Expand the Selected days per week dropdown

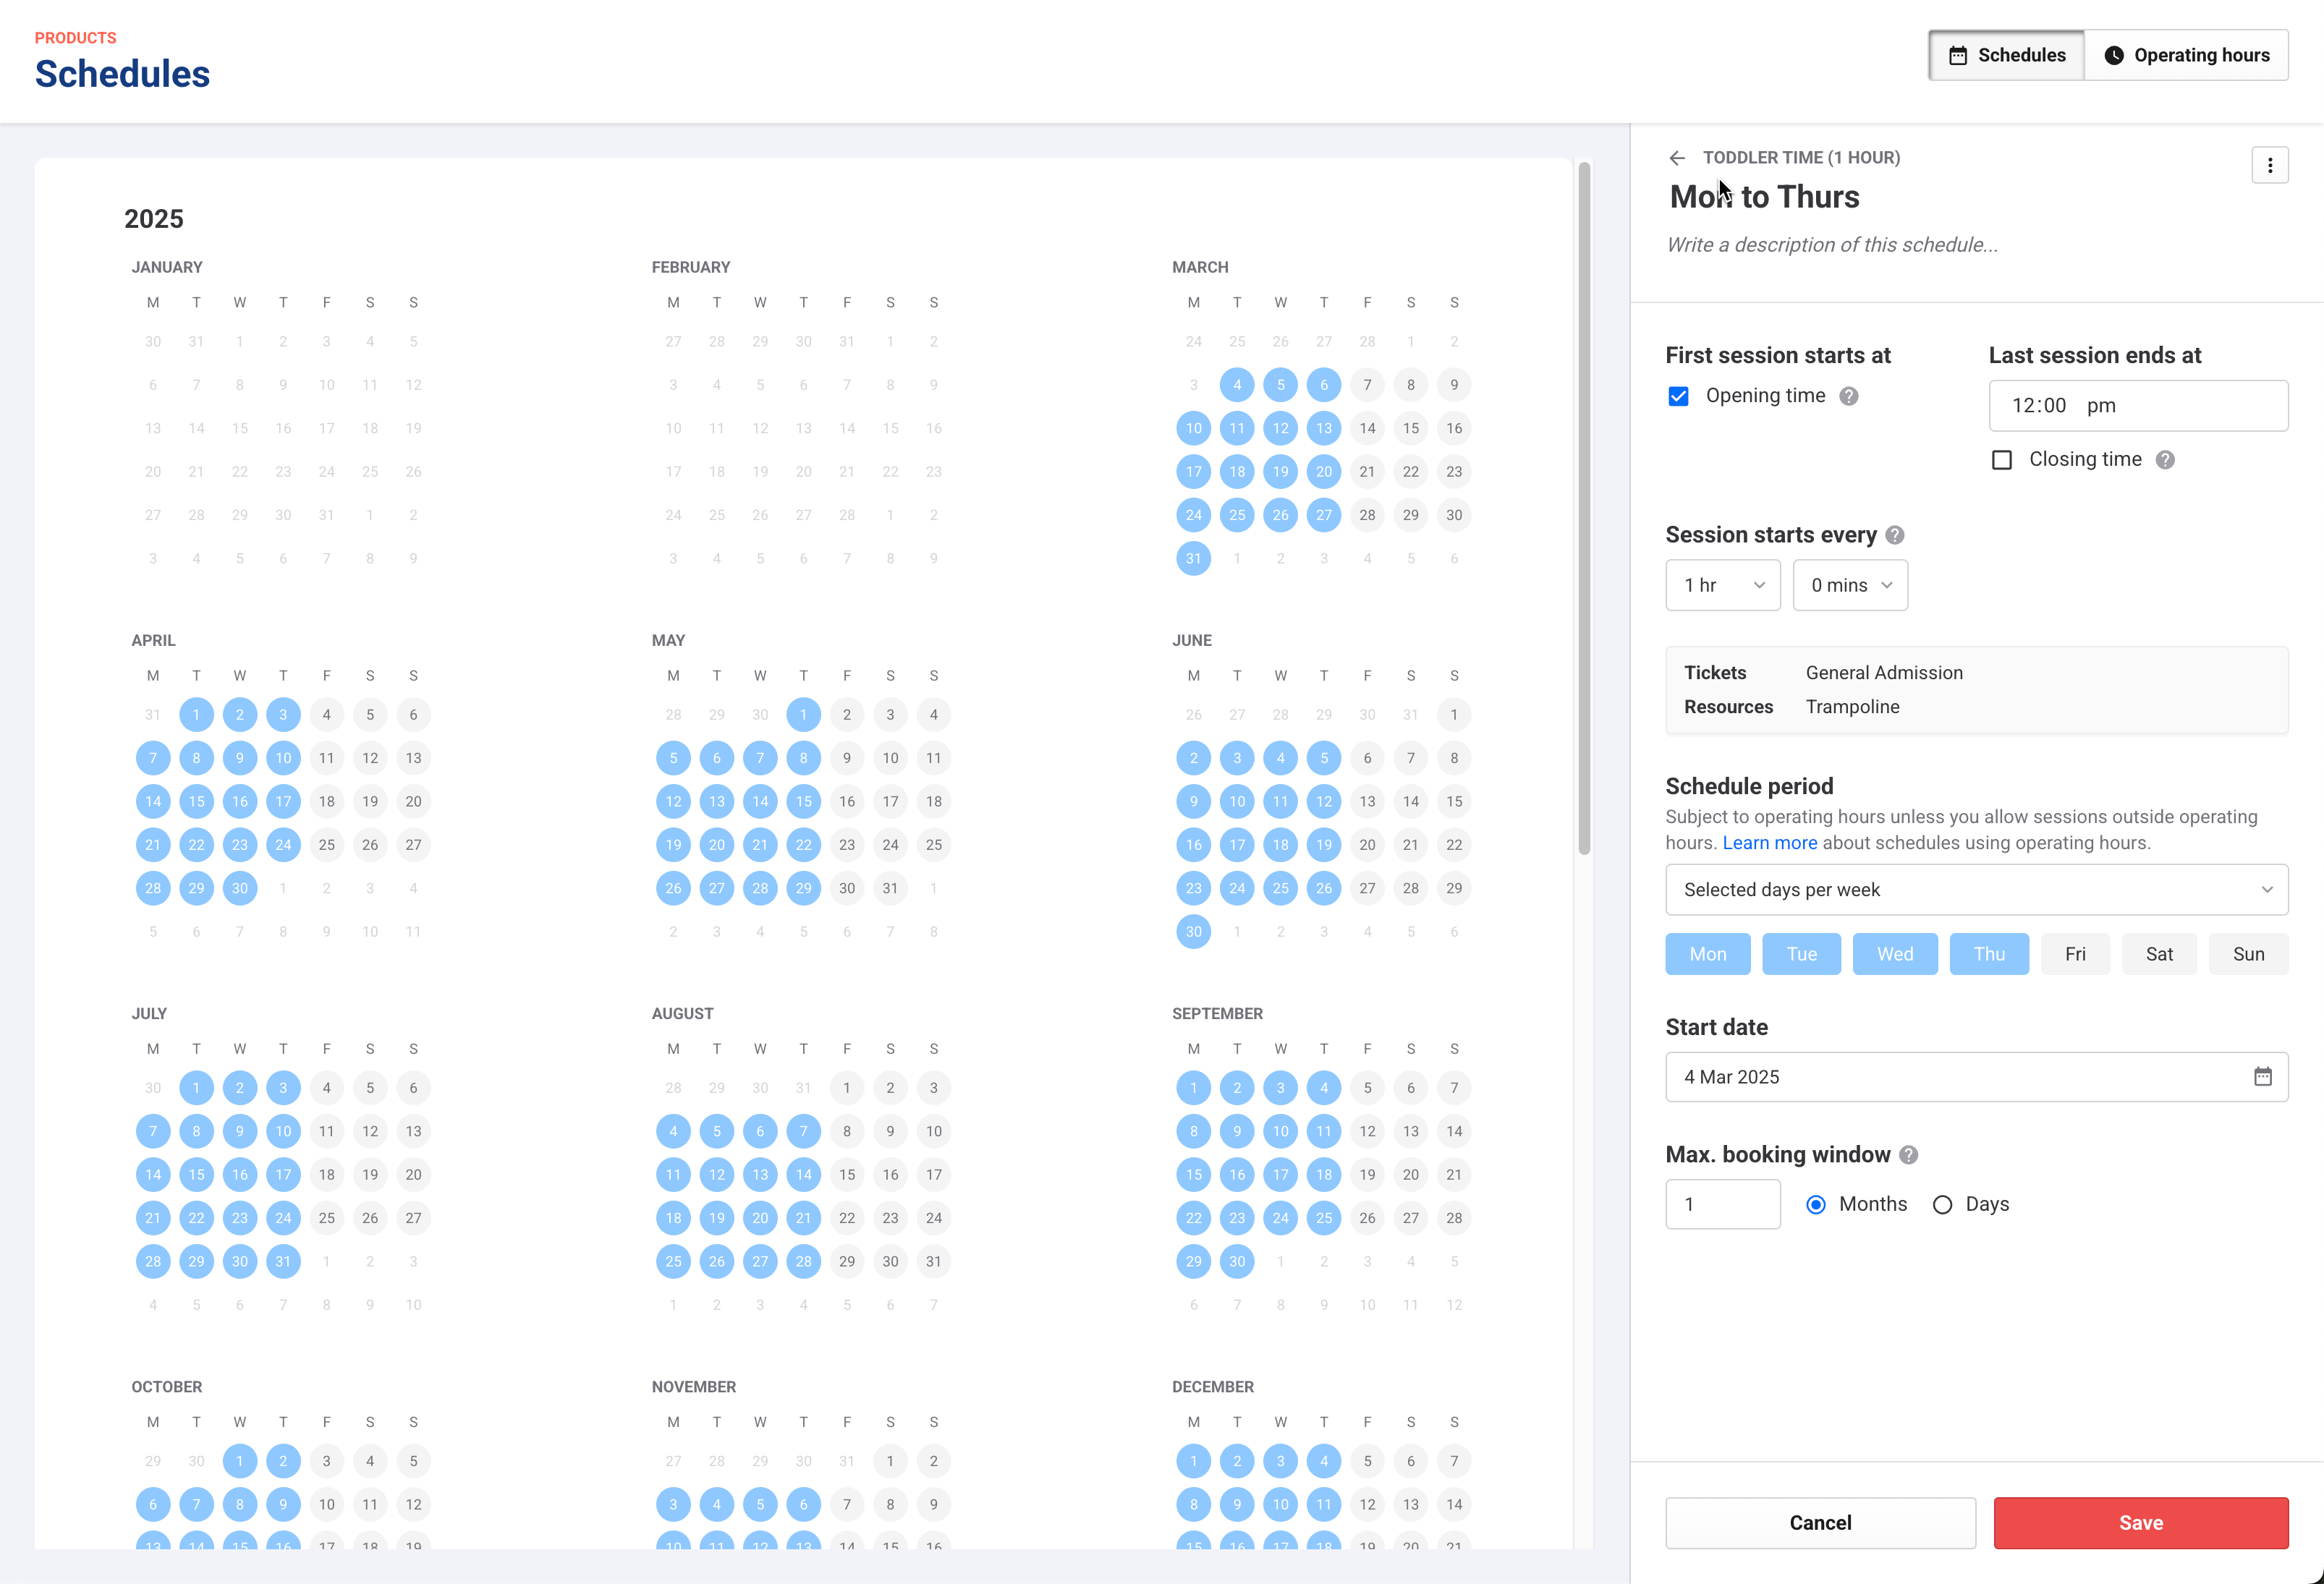[x=1976, y=890]
